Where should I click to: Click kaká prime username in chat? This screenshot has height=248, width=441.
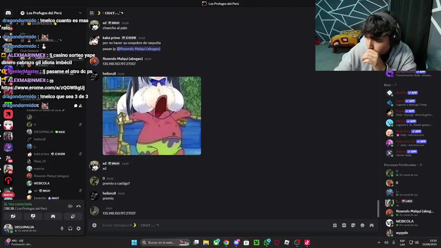click(x=111, y=38)
